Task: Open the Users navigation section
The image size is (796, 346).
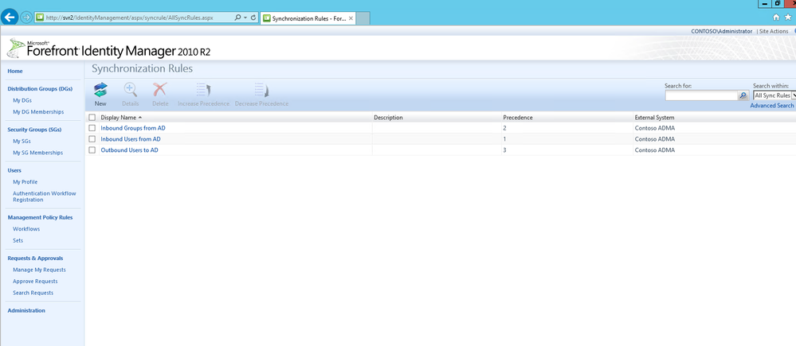Action: pyautogui.click(x=14, y=171)
